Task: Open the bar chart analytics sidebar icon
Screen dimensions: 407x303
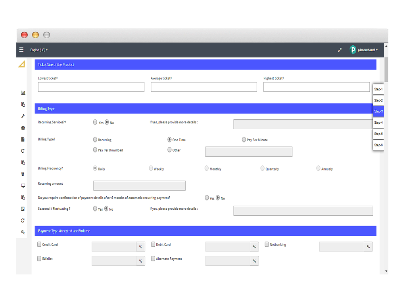Action: (23, 92)
